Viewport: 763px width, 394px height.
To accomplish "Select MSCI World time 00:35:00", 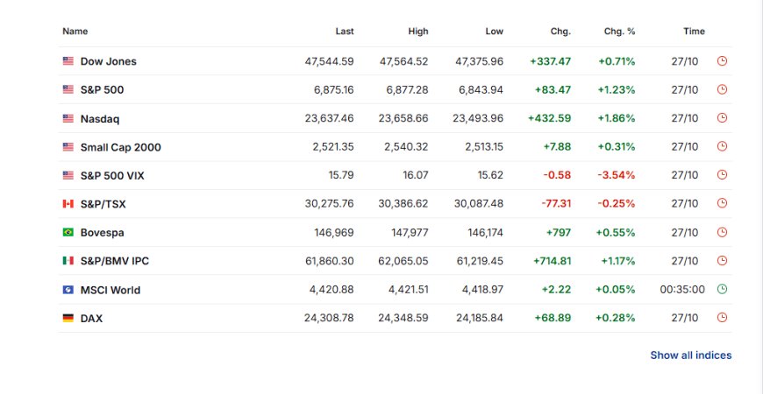I will (682, 290).
